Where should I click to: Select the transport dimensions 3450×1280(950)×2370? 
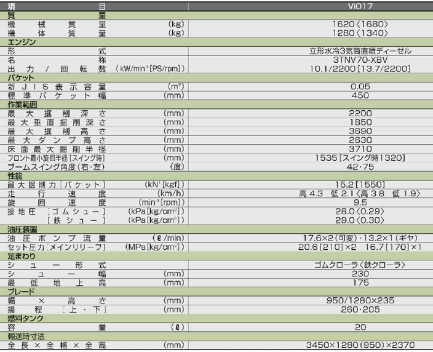pyautogui.click(x=360, y=346)
